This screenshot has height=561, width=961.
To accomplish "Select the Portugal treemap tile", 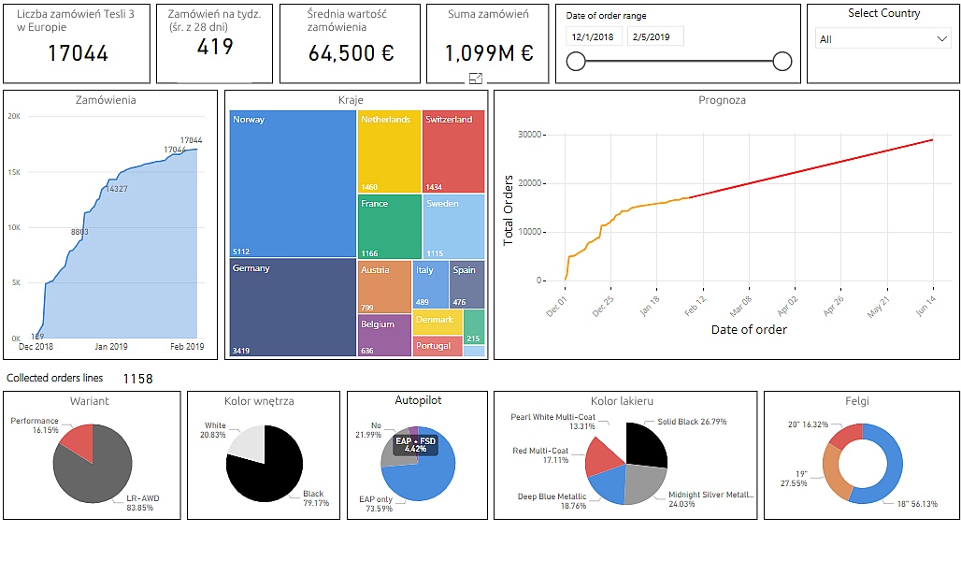I will pos(437,346).
